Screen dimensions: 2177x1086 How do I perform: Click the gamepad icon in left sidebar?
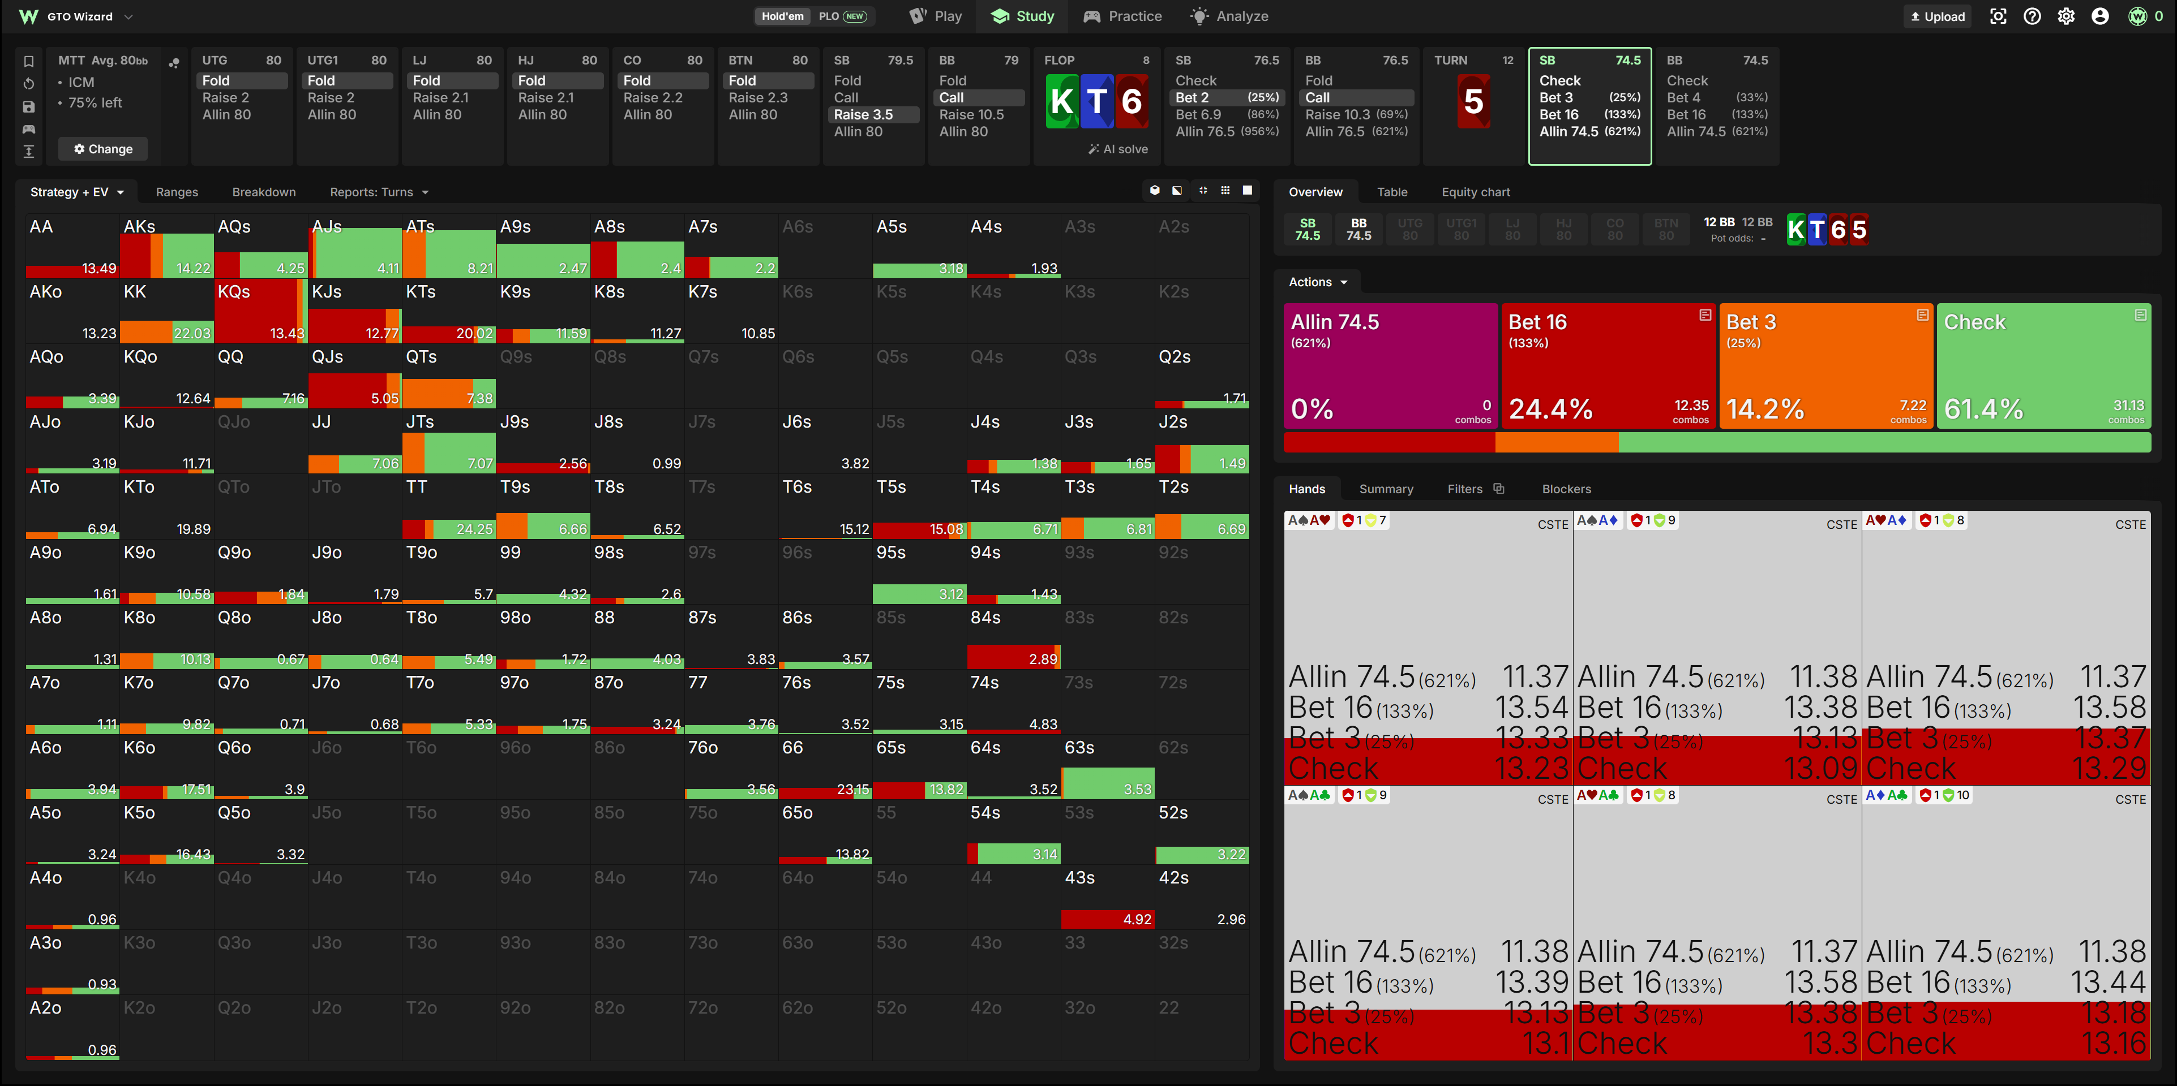click(x=29, y=129)
